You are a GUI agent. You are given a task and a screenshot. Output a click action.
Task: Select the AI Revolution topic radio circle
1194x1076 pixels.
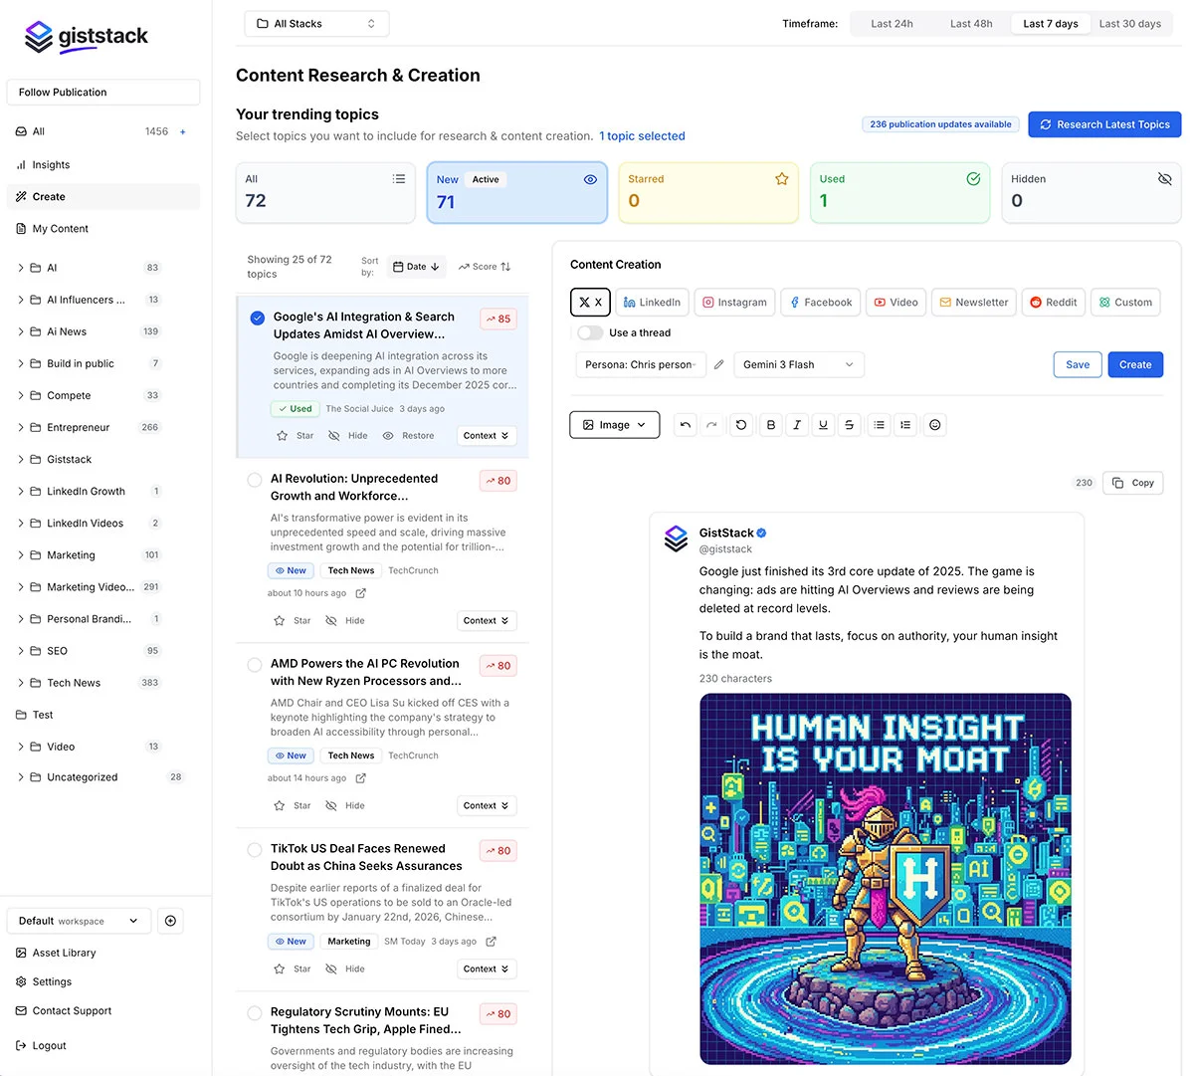255,480
